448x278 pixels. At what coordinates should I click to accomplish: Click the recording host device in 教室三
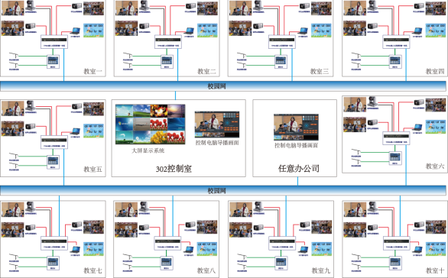click(x=282, y=40)
